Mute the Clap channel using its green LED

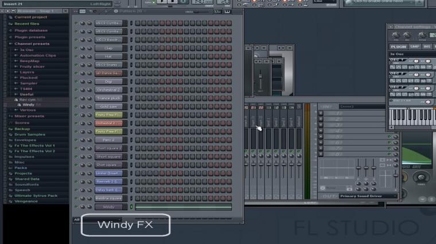pyautogui.click(x=76, y=48)
